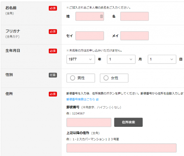Click the 住所 row label

pos(9,94)
